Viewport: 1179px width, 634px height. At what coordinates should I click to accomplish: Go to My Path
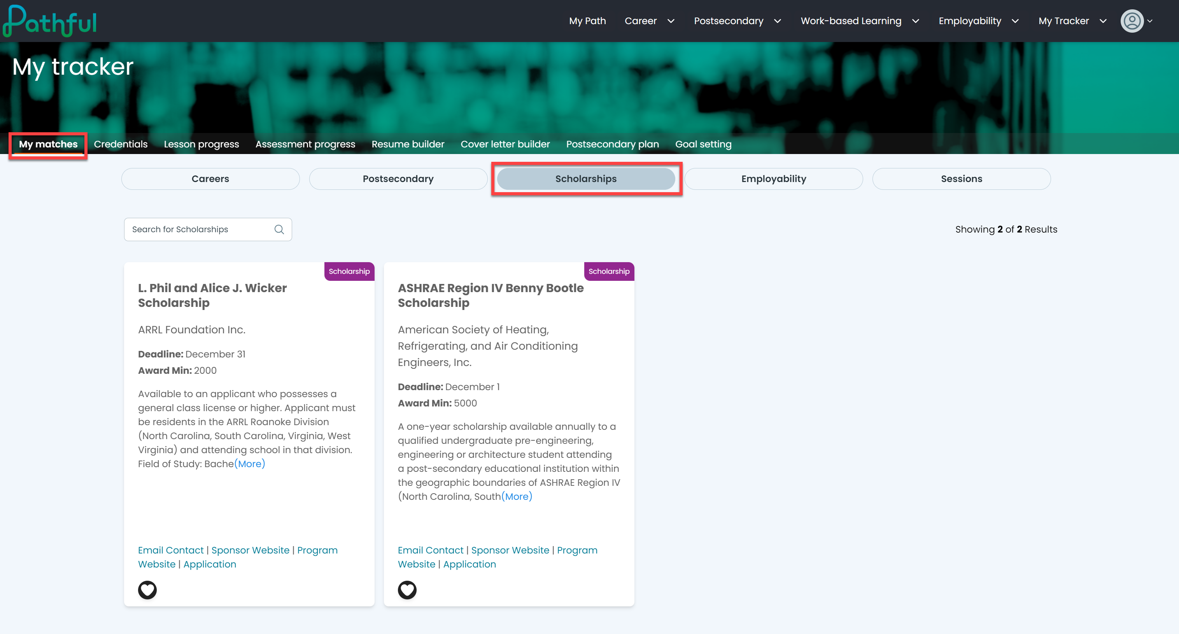coord(587,21)
